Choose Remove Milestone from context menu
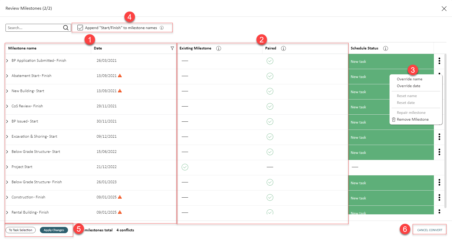 click(x=413, y=119)
